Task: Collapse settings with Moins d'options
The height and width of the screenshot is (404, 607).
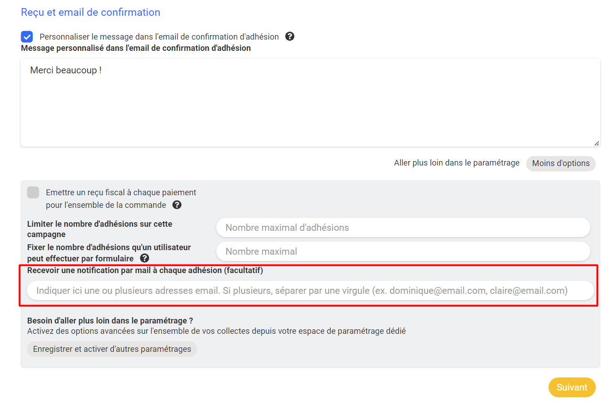Action: [x=560, y=163]
